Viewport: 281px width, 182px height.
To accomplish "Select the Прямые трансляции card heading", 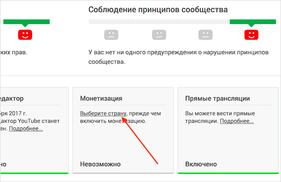I will (x=218, y=98).
